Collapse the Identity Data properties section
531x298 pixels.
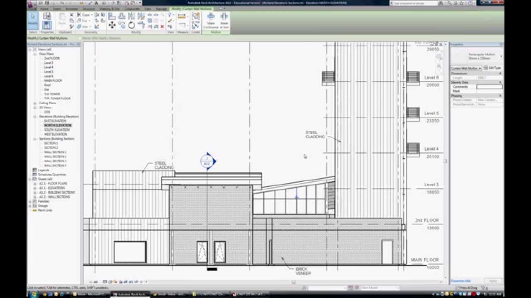click(x=500, y=82)
